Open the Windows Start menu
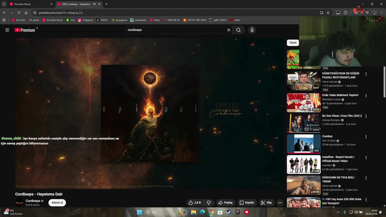 (x=139, y=212)
